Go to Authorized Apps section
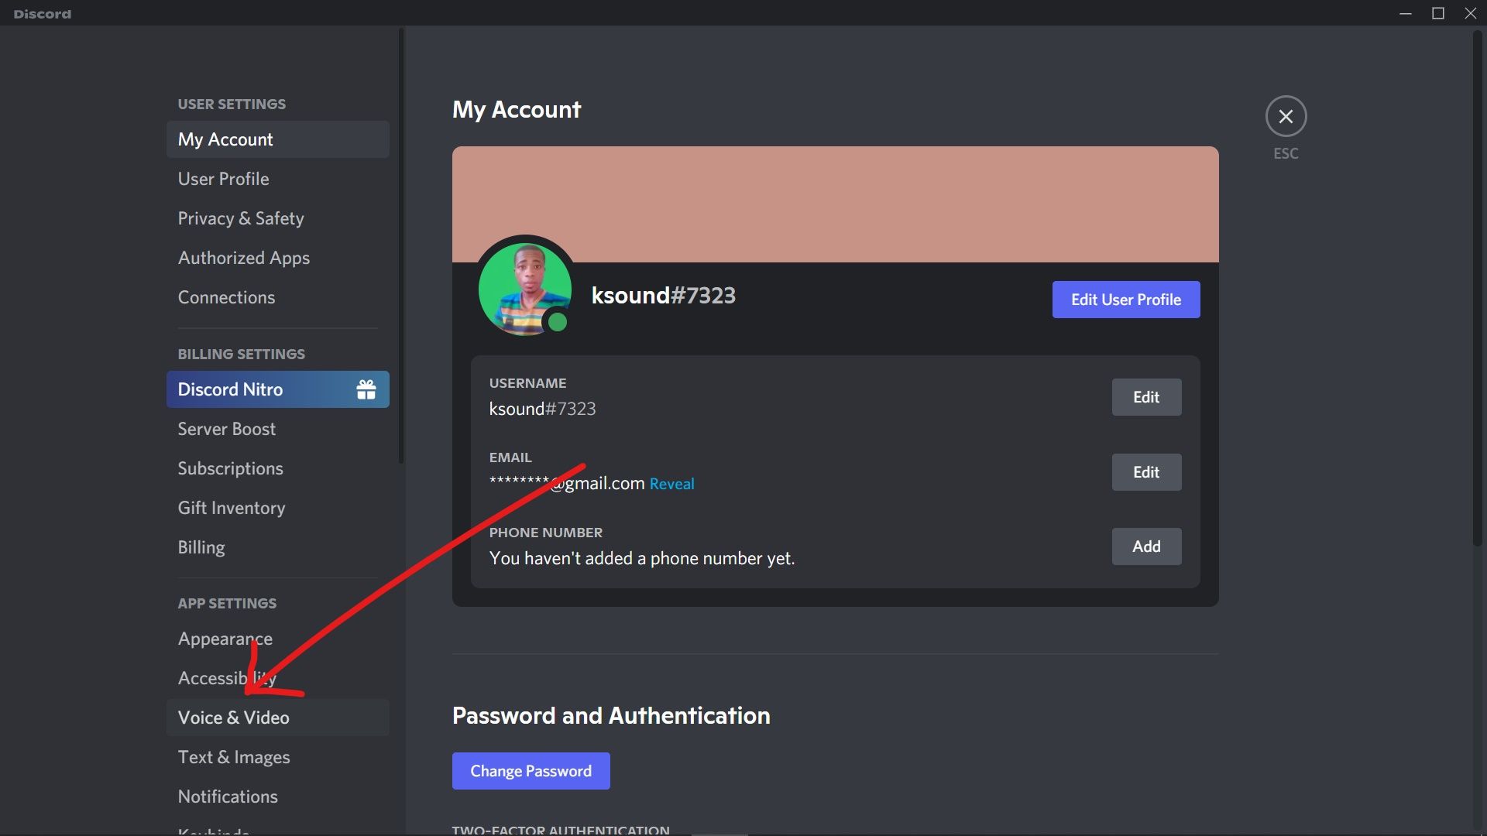The image size is (1487, 836). [243, 258]
